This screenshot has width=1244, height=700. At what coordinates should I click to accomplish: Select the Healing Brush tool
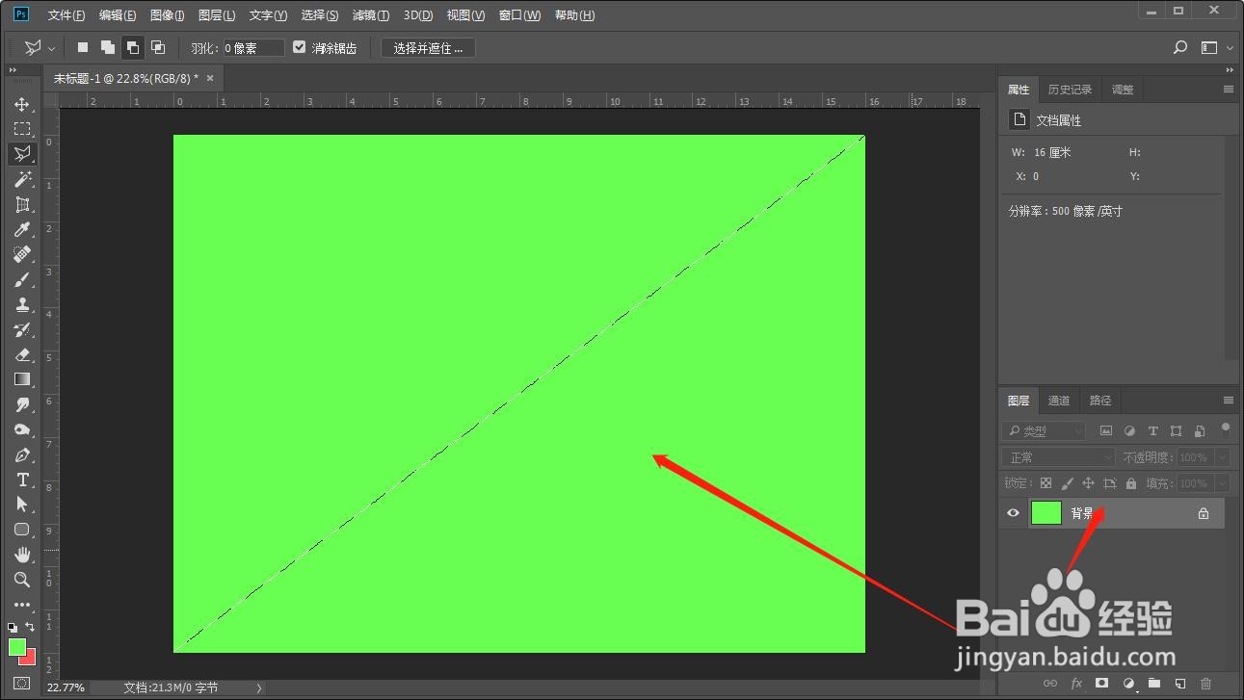(22, 254)
